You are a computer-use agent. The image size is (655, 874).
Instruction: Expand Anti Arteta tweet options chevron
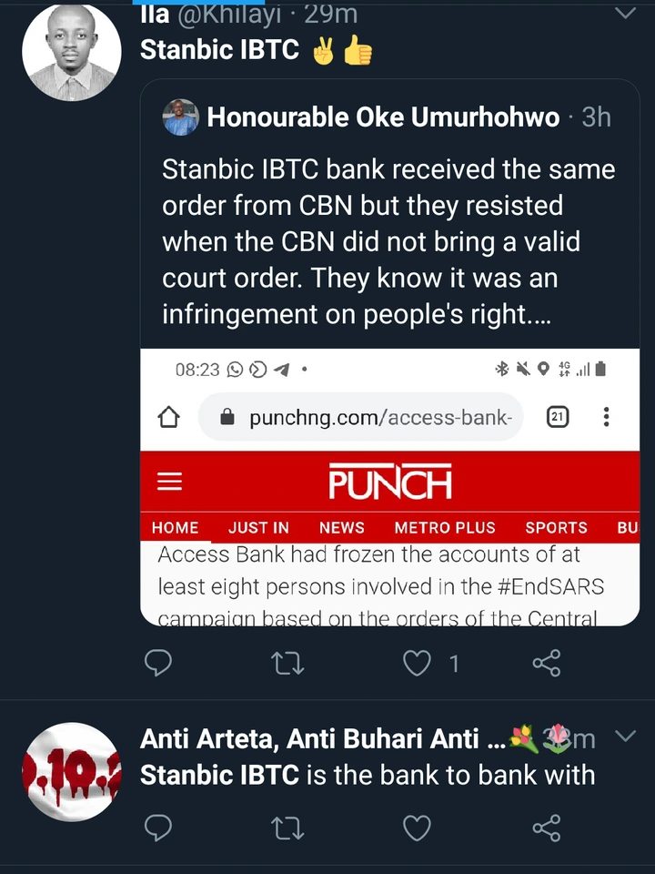[x=626, y=736]
